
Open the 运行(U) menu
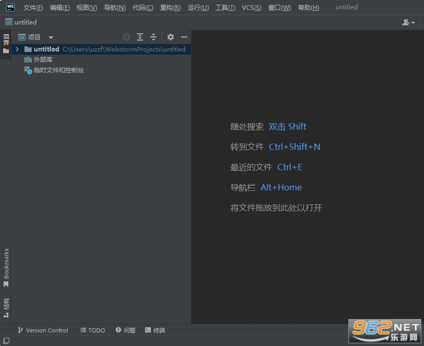198,8
